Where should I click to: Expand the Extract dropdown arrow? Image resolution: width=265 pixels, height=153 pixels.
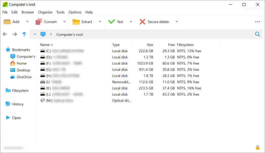tap(100, 22)
